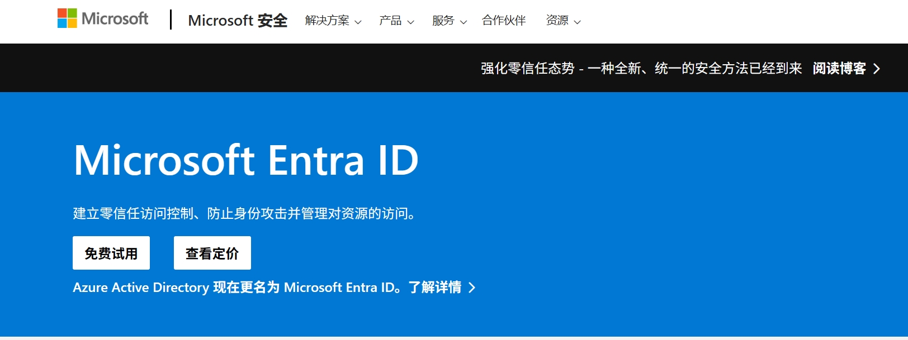The width and height of the screenshot is (908, 340).
Task: Open the 阅读博客 link
Action: [846, 68]
